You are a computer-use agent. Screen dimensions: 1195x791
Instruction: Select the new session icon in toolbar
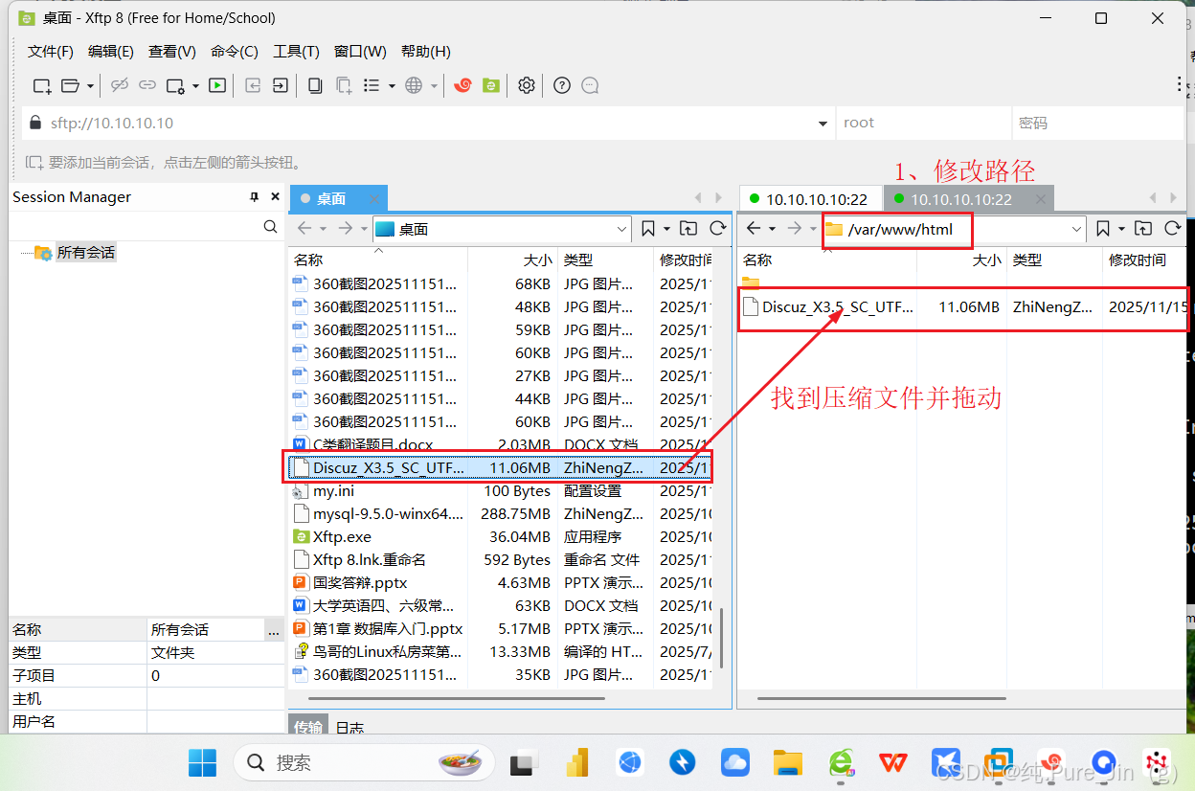click(x=41, y=85)
